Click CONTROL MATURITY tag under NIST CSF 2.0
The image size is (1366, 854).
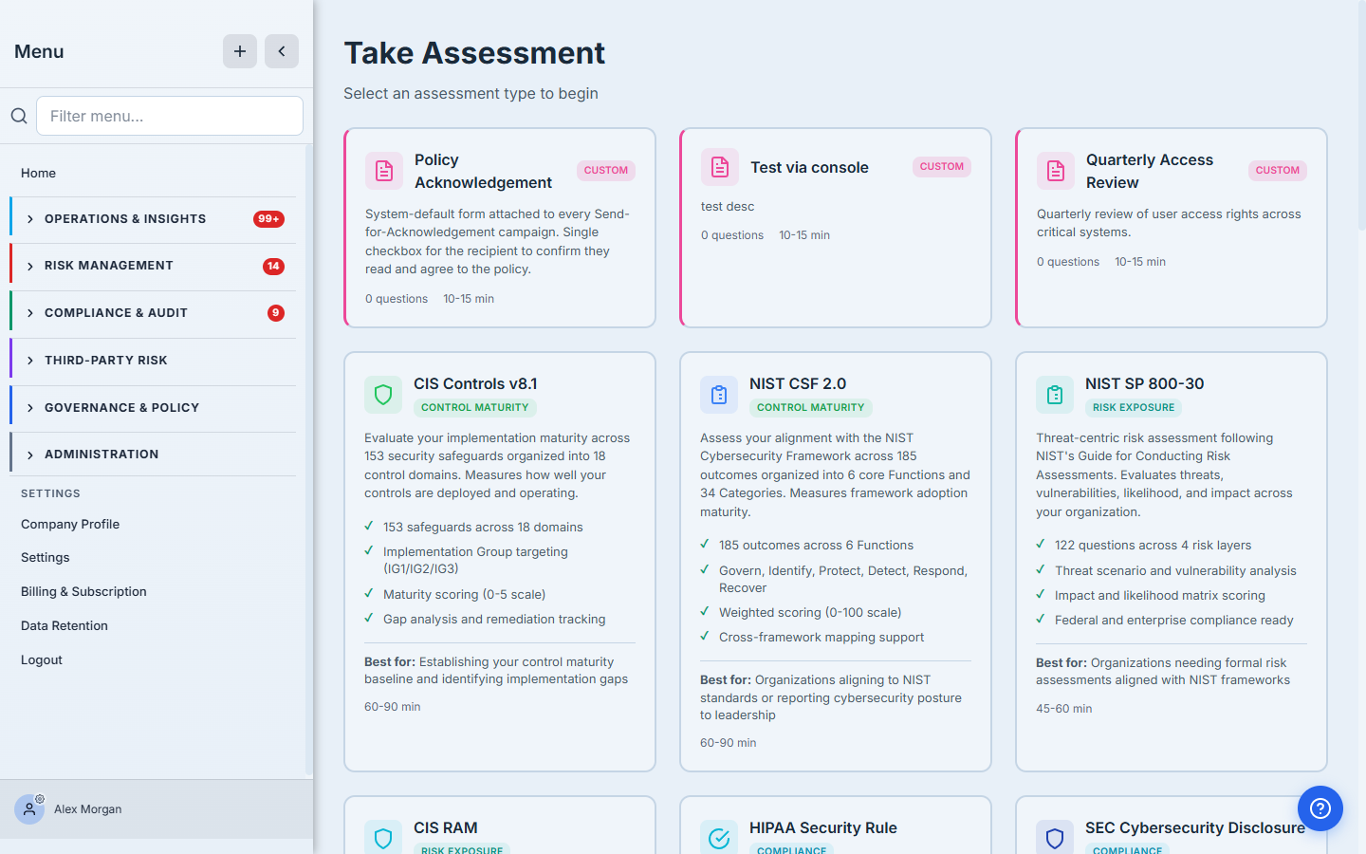811,408
